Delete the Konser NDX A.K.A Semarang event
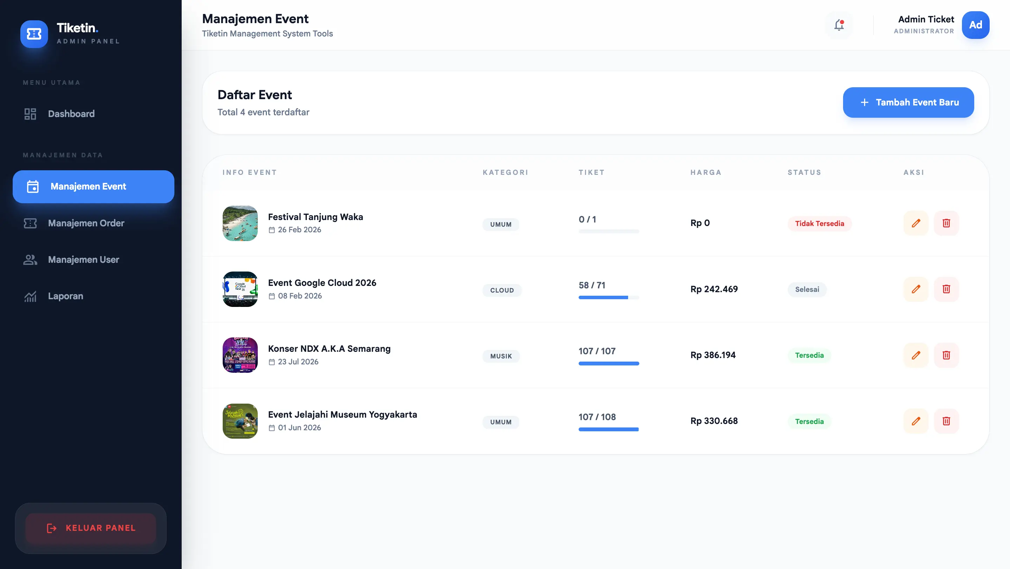This screenshot has height=569, width=1010. [x=946, y=355]
